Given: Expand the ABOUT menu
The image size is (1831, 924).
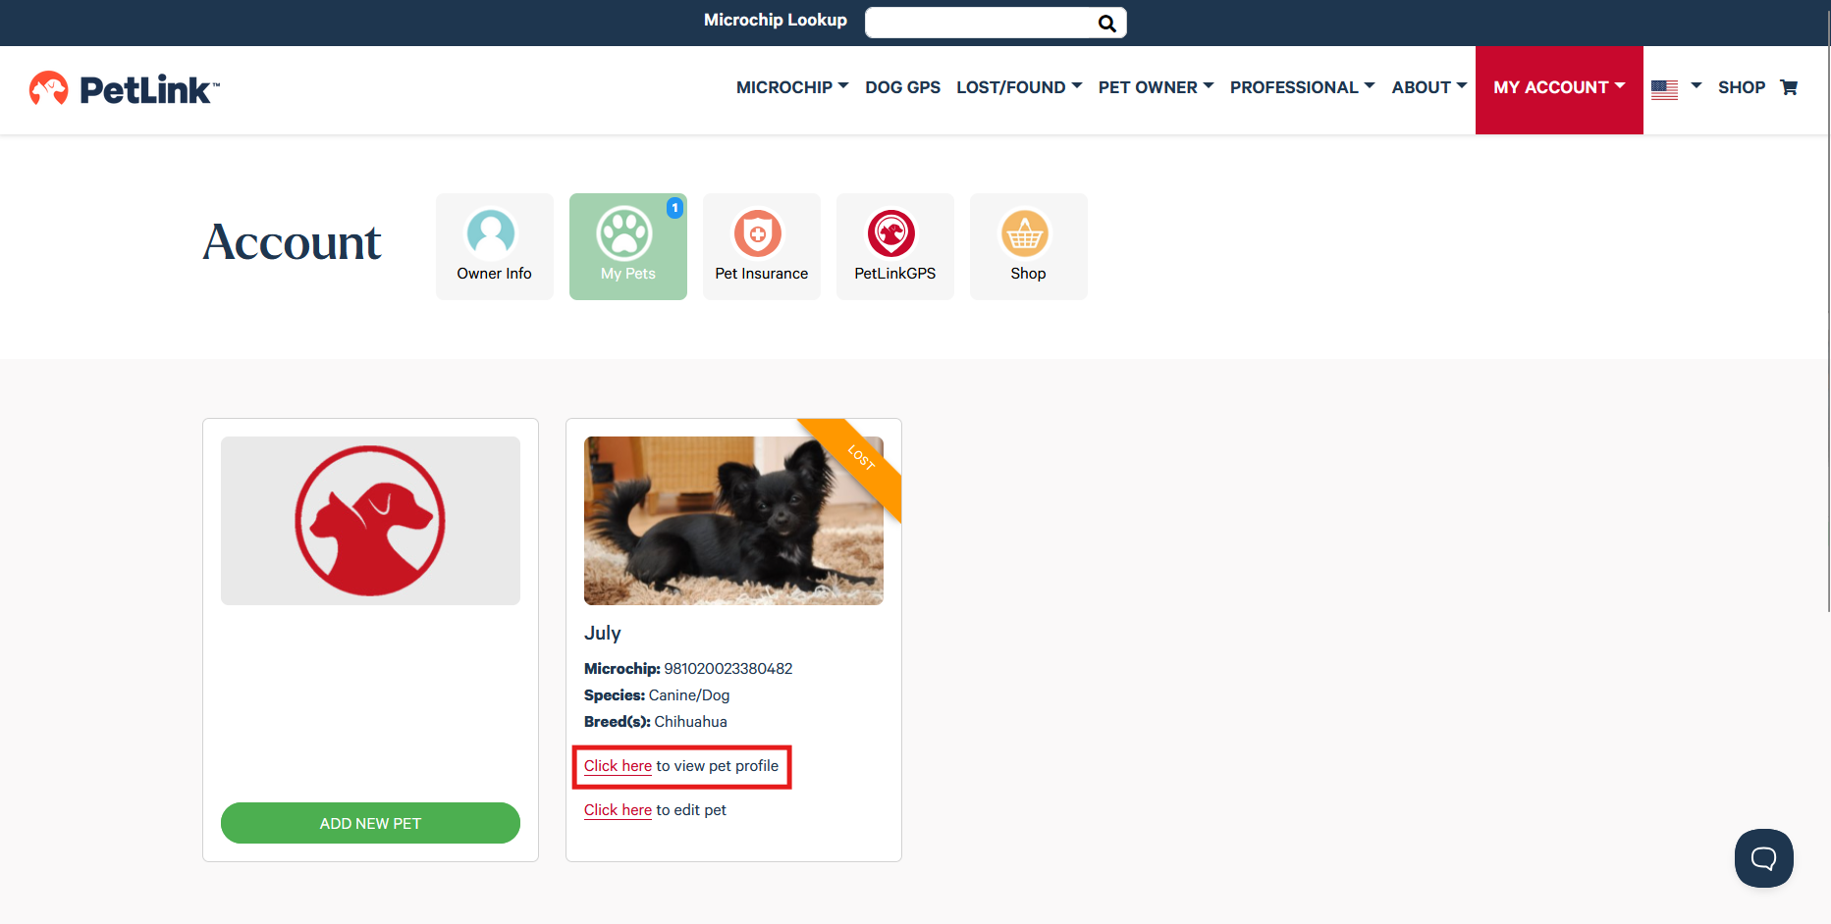Looking at the screenshot, I should point(1429,87).
